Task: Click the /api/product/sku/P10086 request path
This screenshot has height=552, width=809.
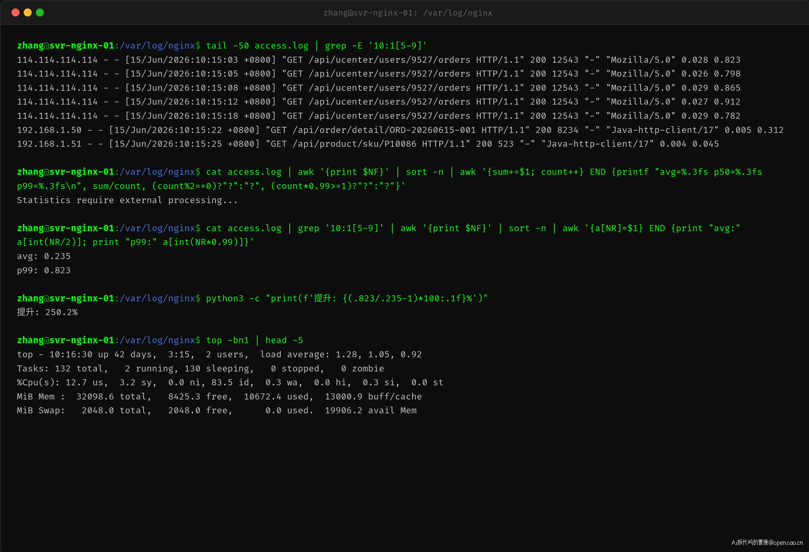Action: (355, 144)
